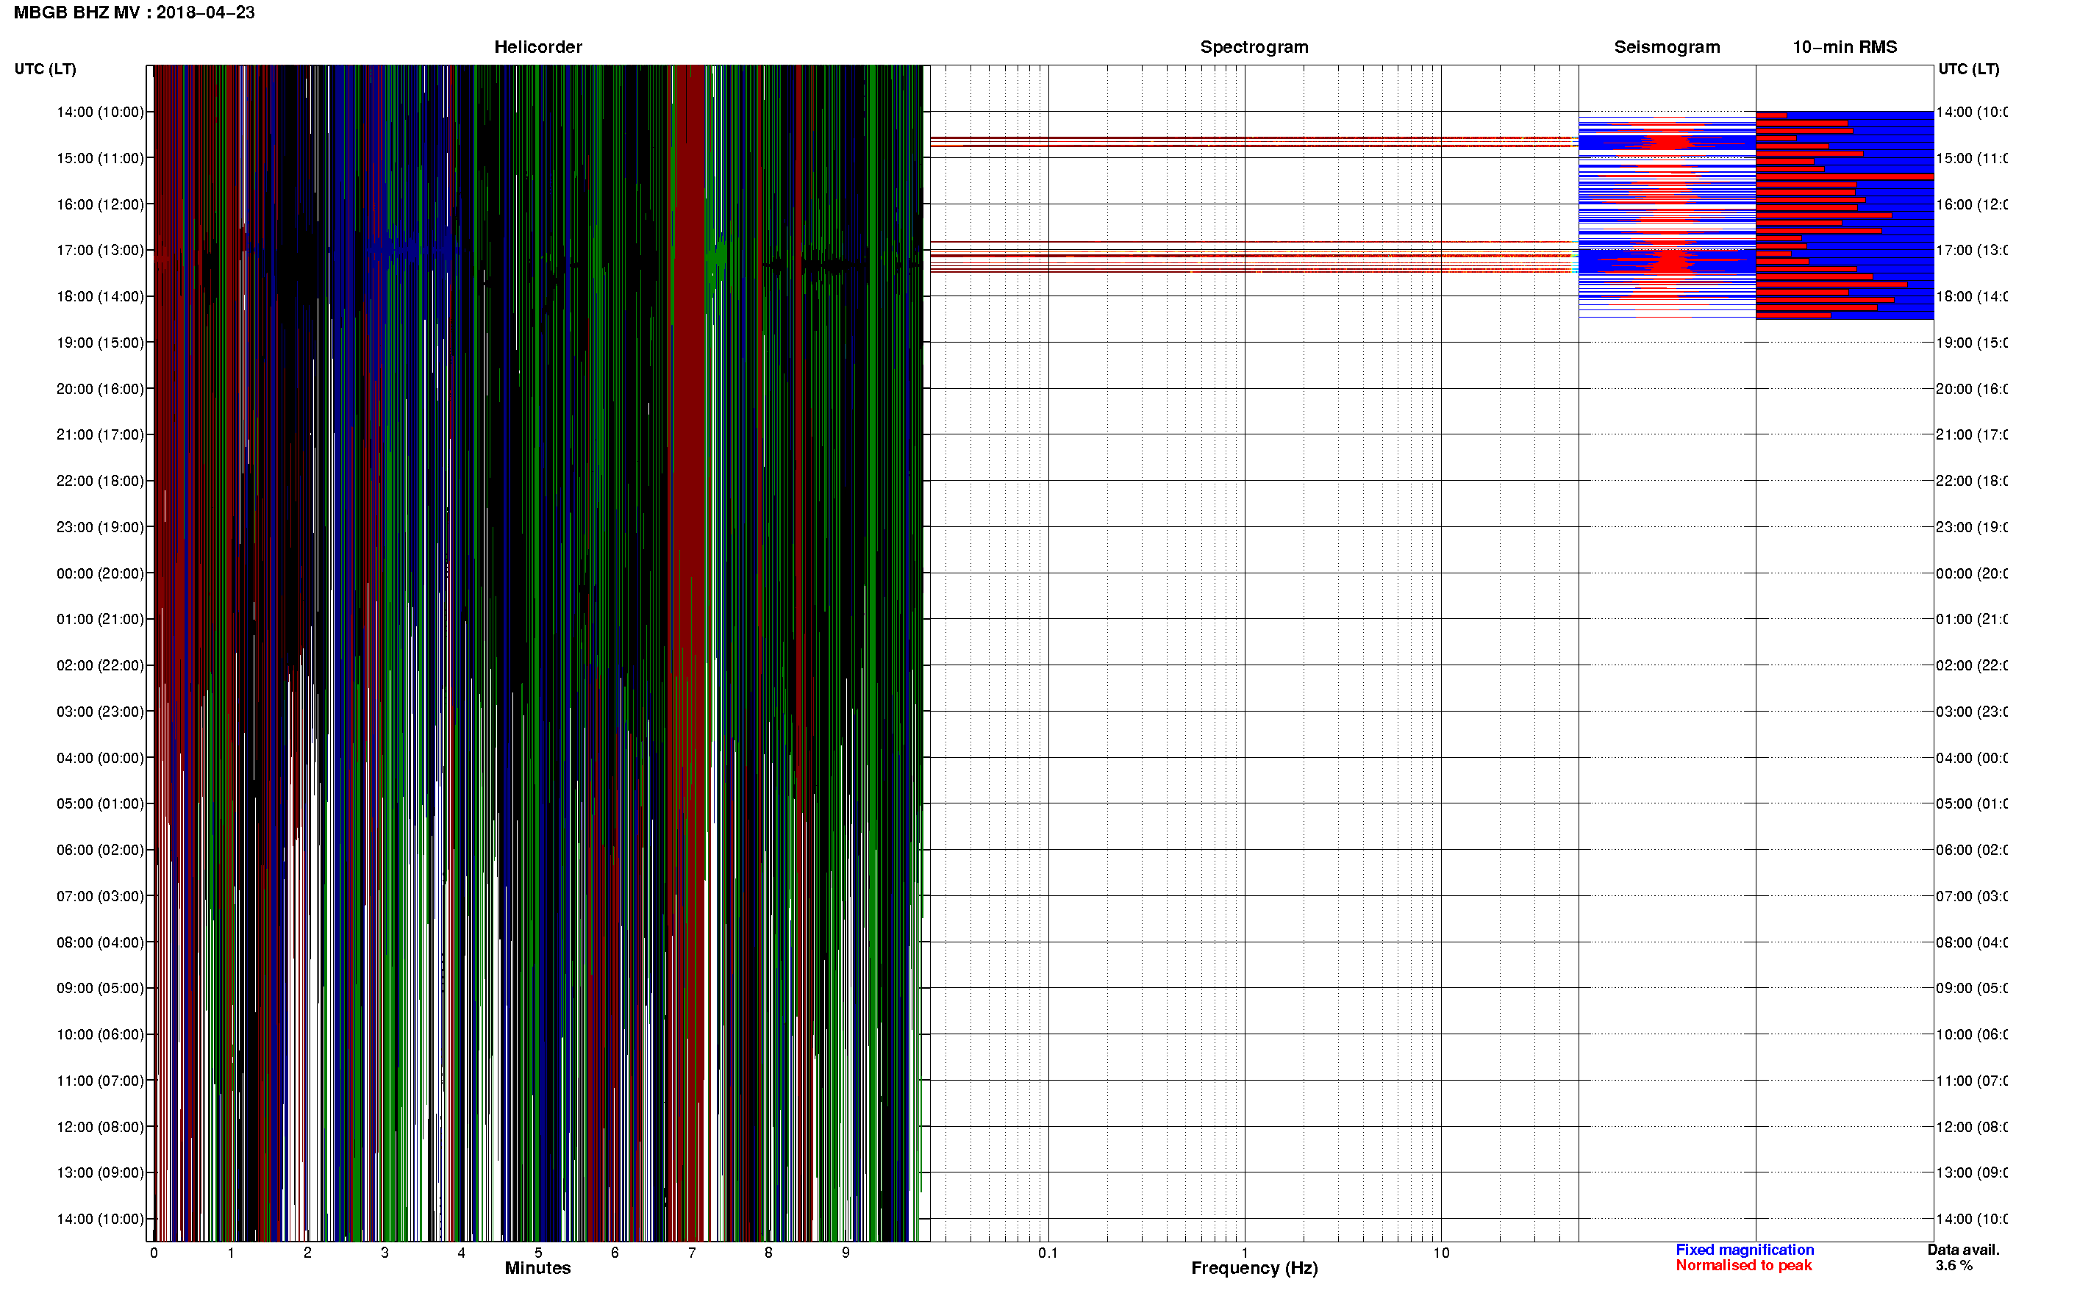The width and height of the screenshot is (2091, 1307).
Task: Select the minute tick '5' under Helicorder
Action: click(537, 1253)
